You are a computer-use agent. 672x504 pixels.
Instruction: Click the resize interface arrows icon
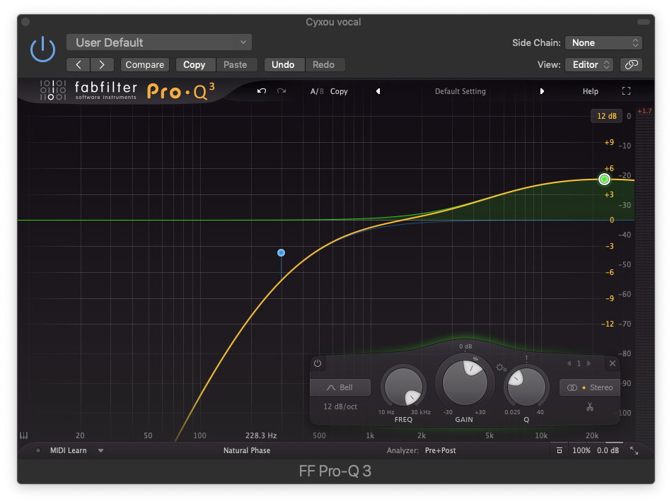[634, 450]
